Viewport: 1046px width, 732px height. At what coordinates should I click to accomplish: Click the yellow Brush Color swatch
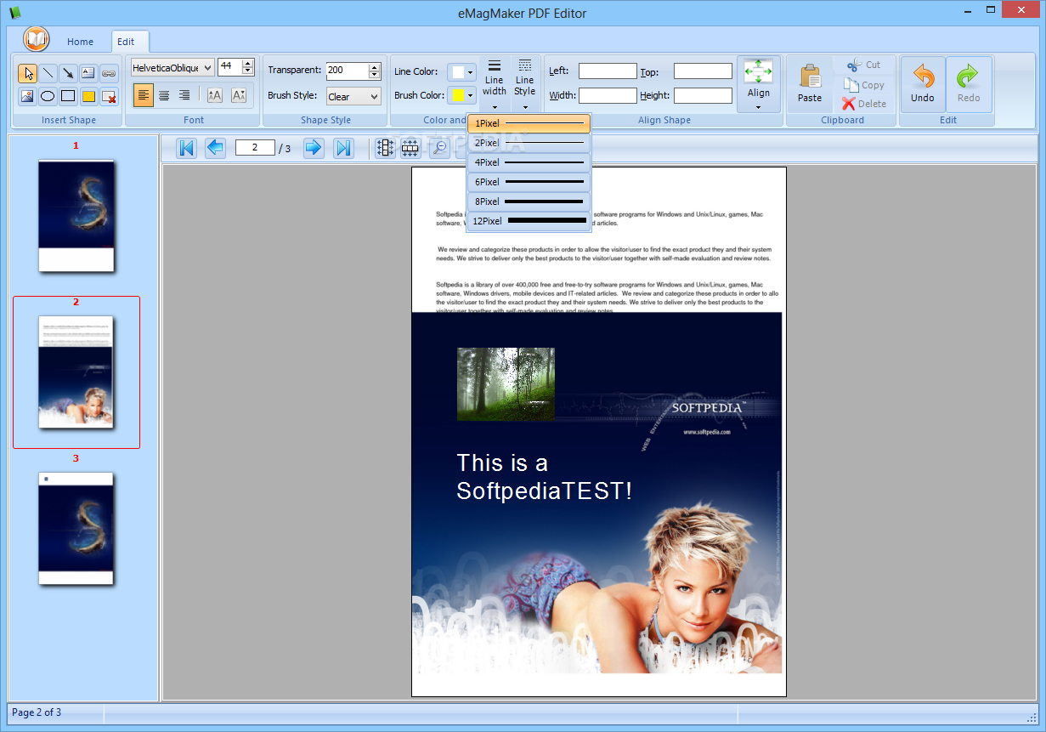(x=458, y=96)
